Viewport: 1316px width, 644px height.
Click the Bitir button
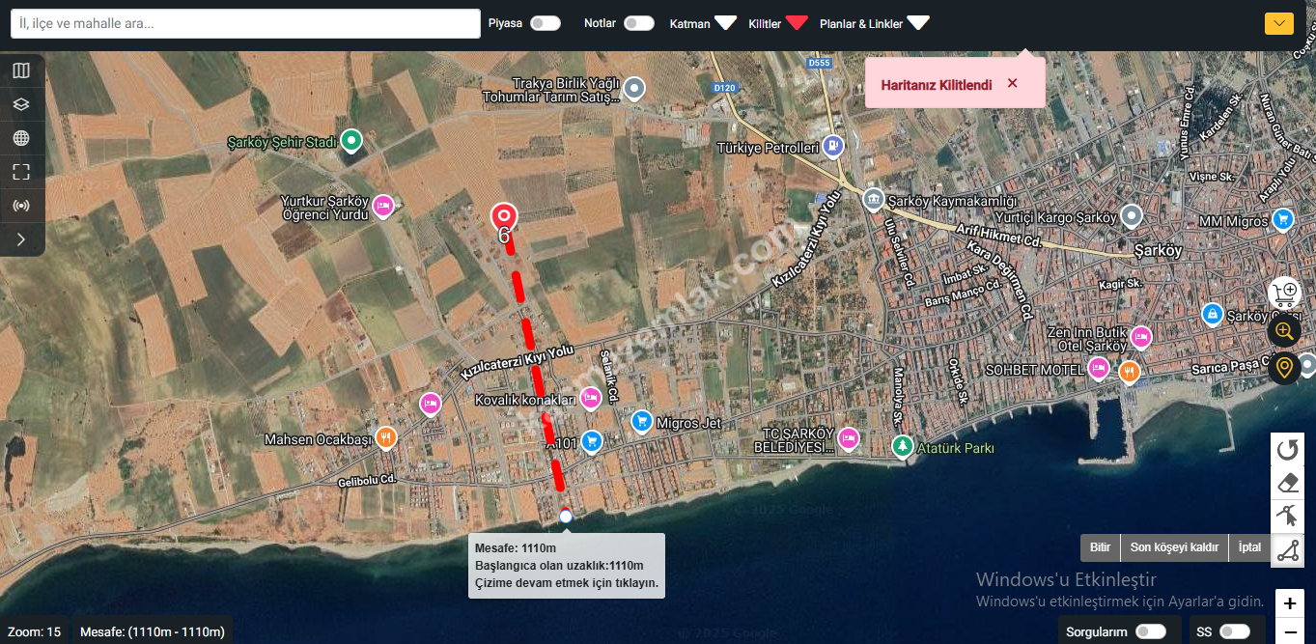click(1100, 547)
